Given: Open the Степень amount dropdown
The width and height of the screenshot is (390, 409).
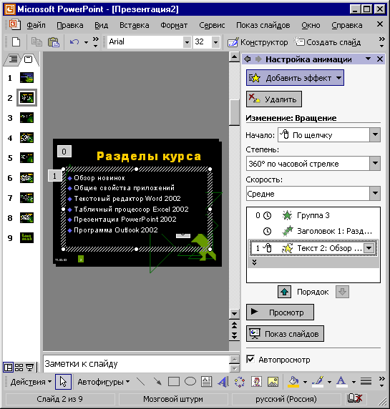Looking at the screenshot, I should [x=375, y=164].
